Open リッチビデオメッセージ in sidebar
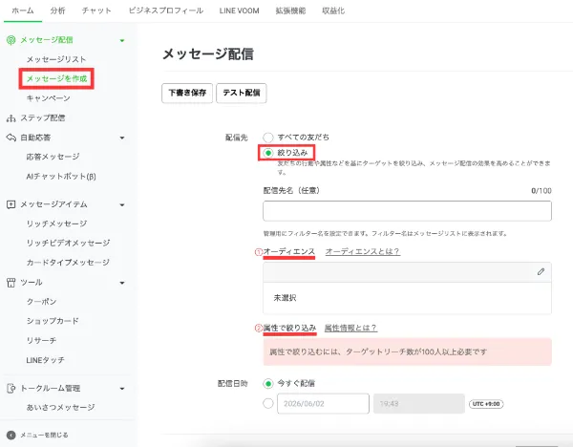Image resolution: width=573 pixels, height=447 pixels. (x=68, y=243)
